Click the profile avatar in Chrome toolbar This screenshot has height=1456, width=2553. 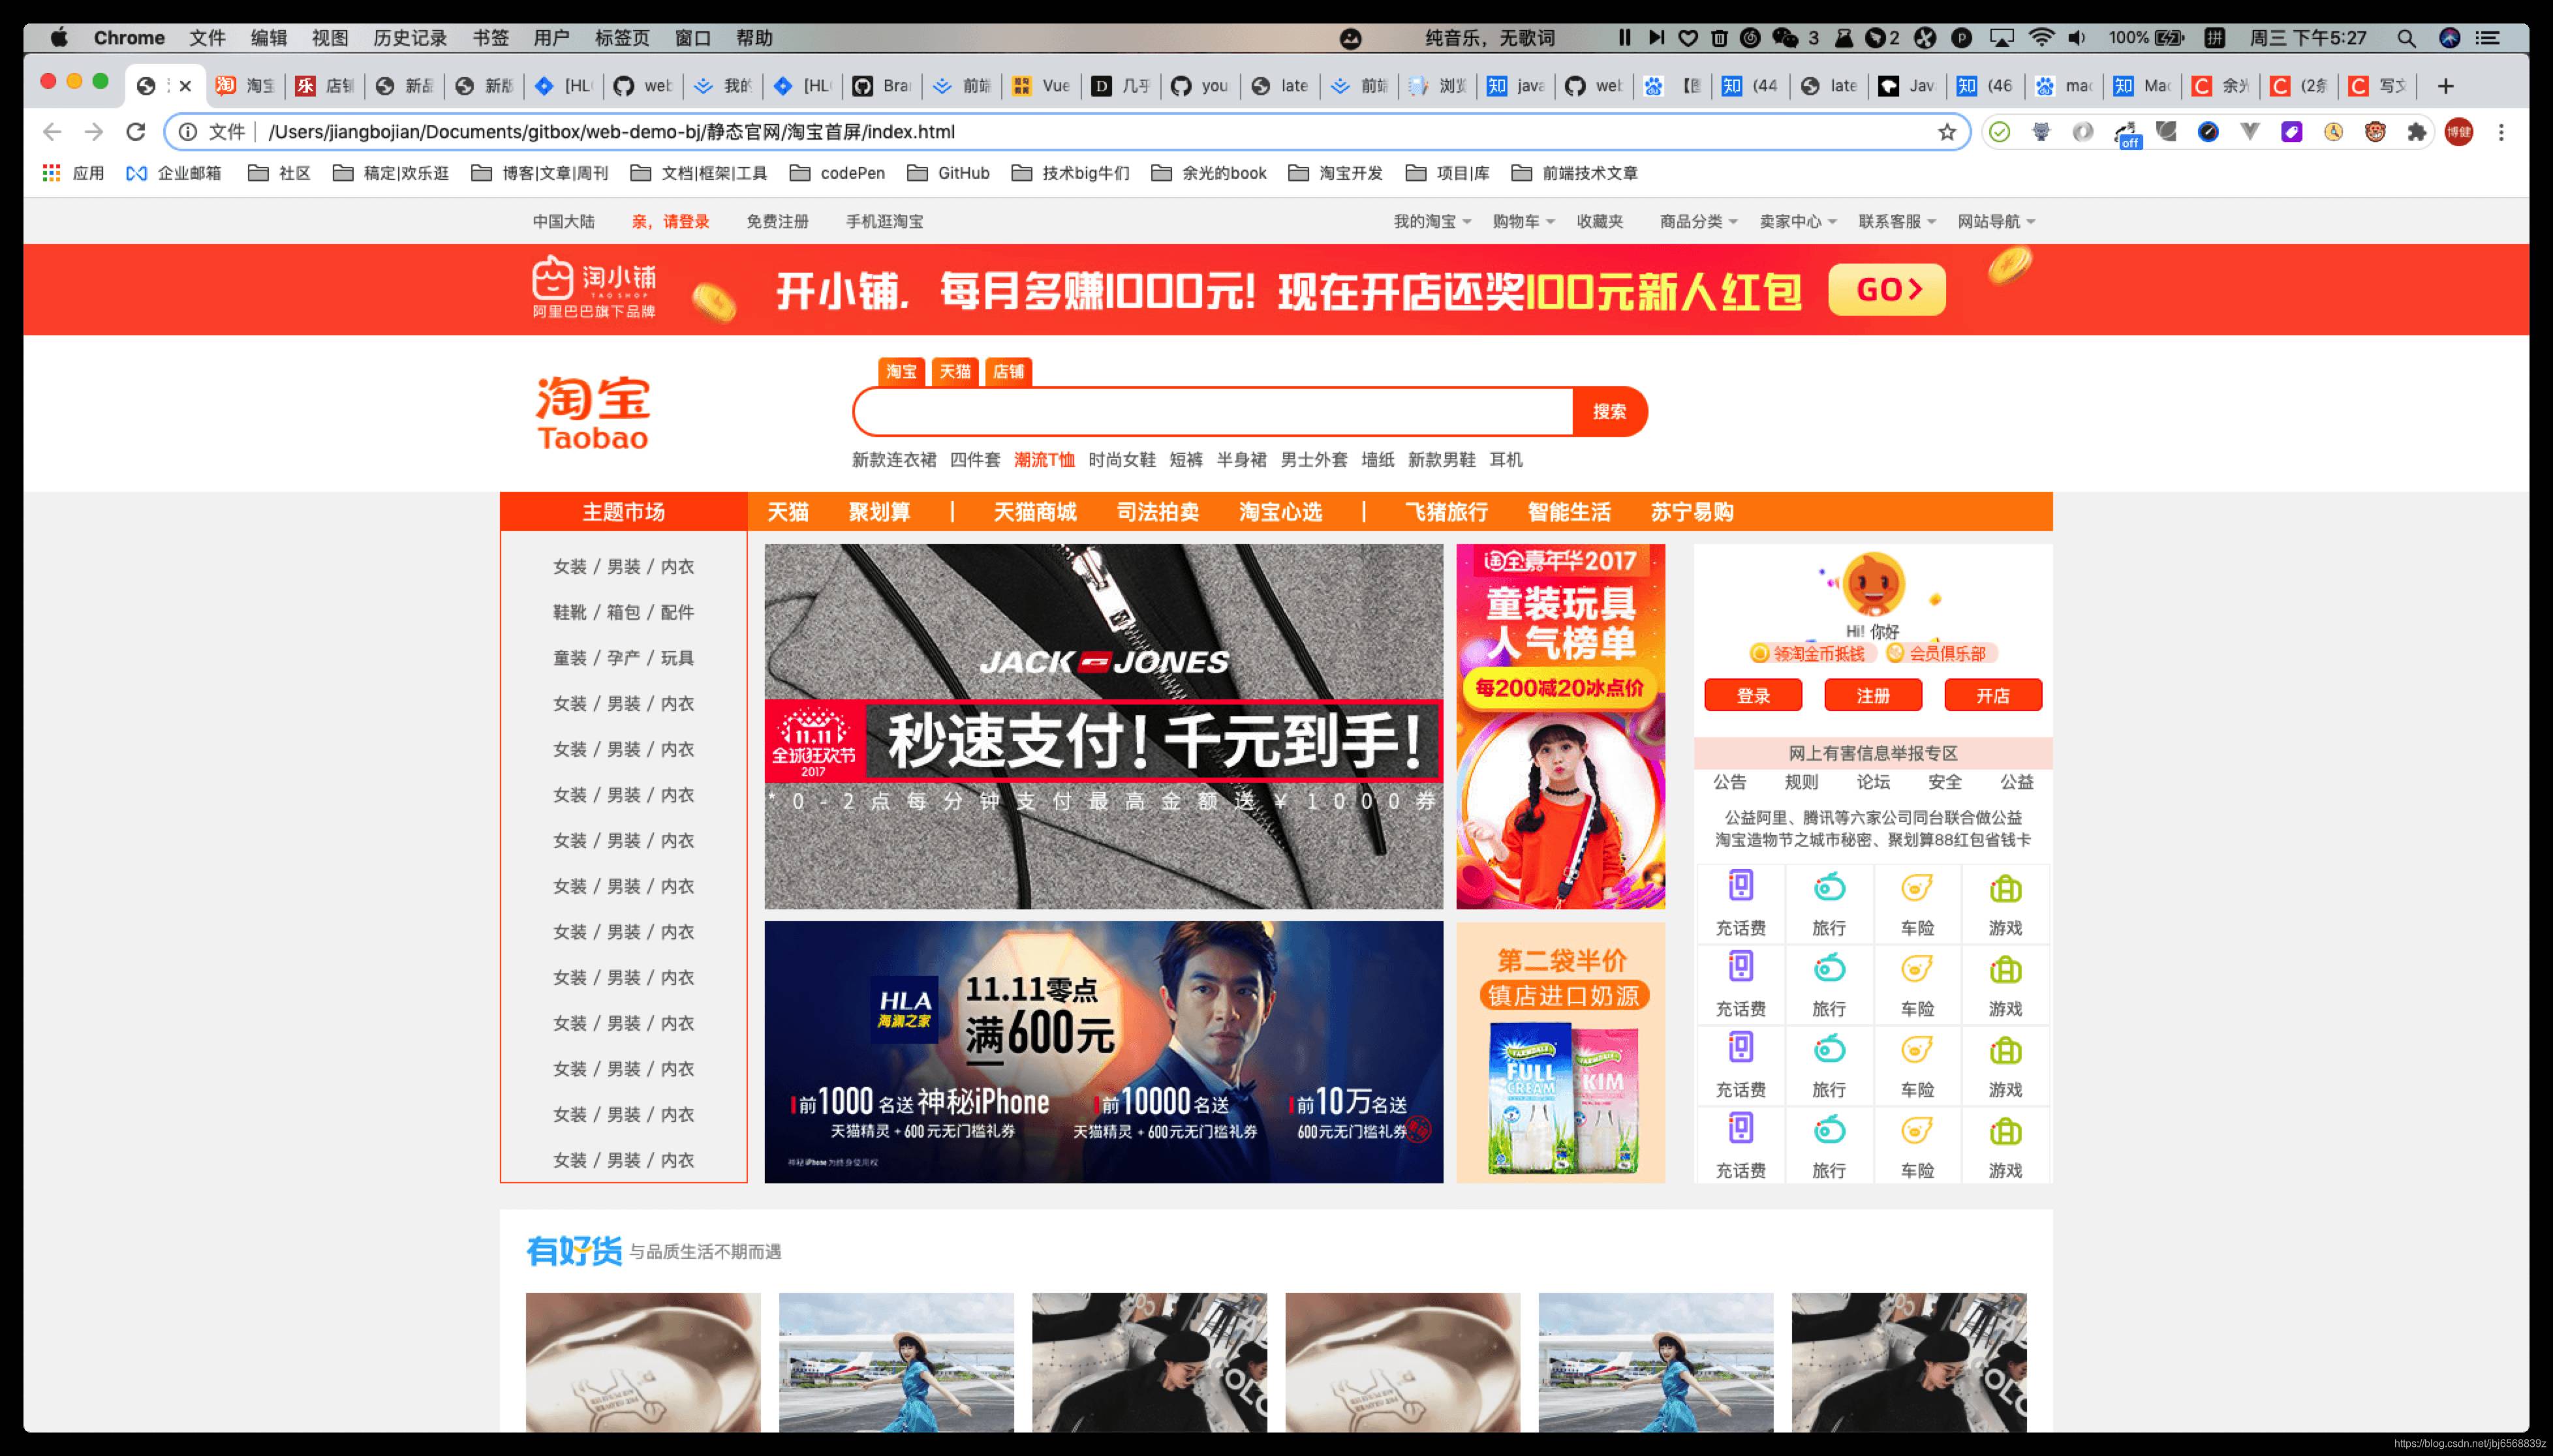click(2459, 132)
